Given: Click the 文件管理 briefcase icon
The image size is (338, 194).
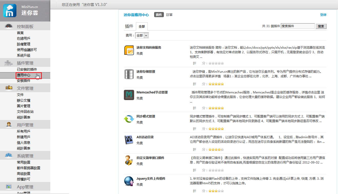Looking at the screenshot, I should point(9,88).
